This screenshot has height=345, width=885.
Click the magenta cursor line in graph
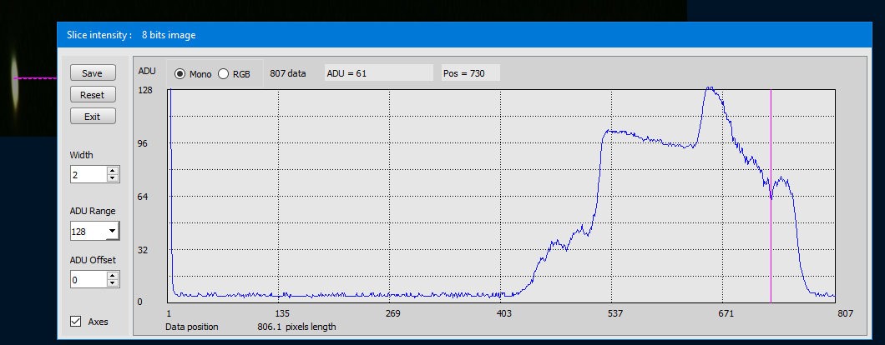(771, 196)
